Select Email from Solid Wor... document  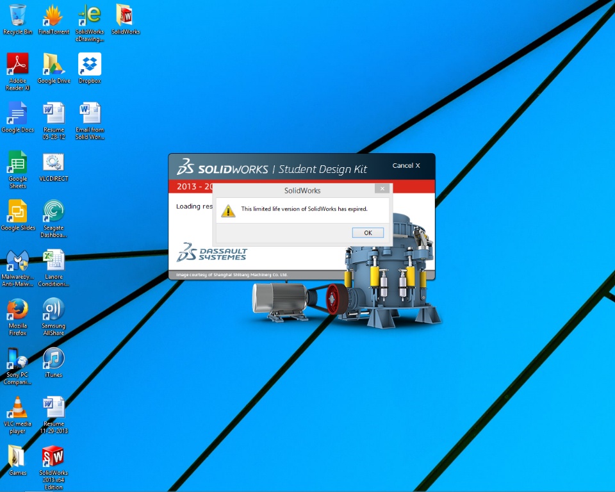(90, 120)
